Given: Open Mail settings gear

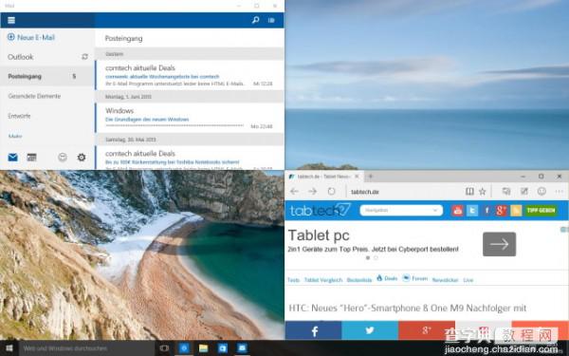Looking at the screenshot, I should (82, 157).
